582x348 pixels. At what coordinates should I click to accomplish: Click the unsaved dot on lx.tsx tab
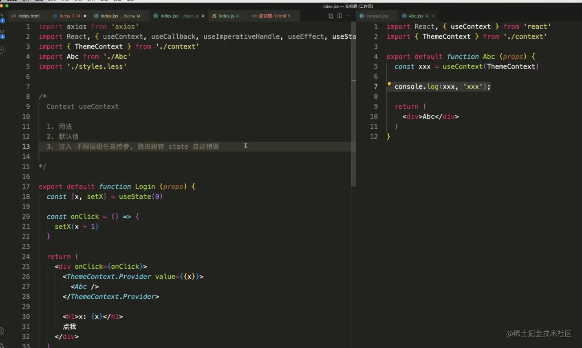[x=85, y=16]
